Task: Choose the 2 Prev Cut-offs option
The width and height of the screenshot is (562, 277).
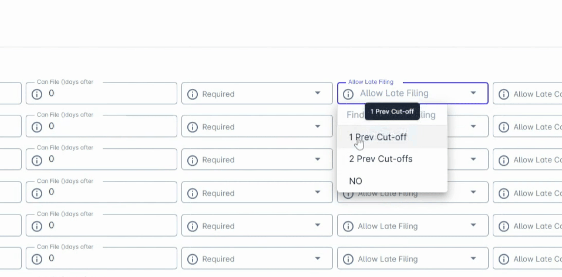Action: point(392,159)
